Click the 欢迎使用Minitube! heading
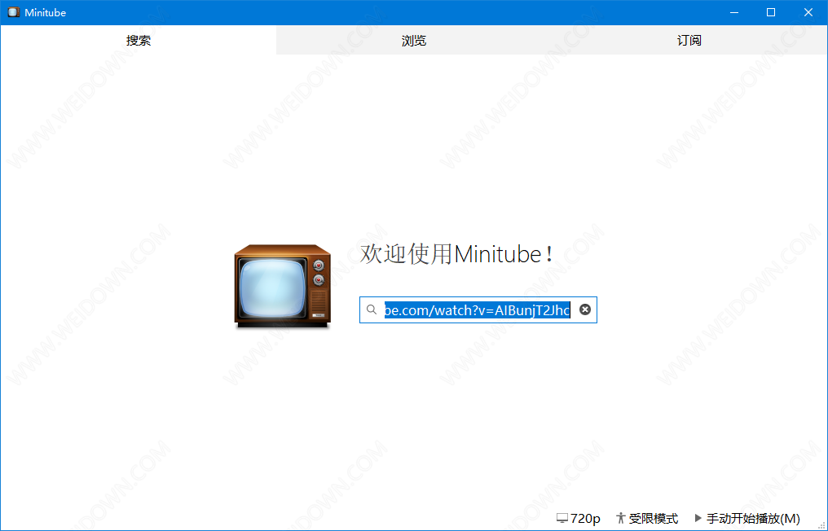 coord(456,254)
